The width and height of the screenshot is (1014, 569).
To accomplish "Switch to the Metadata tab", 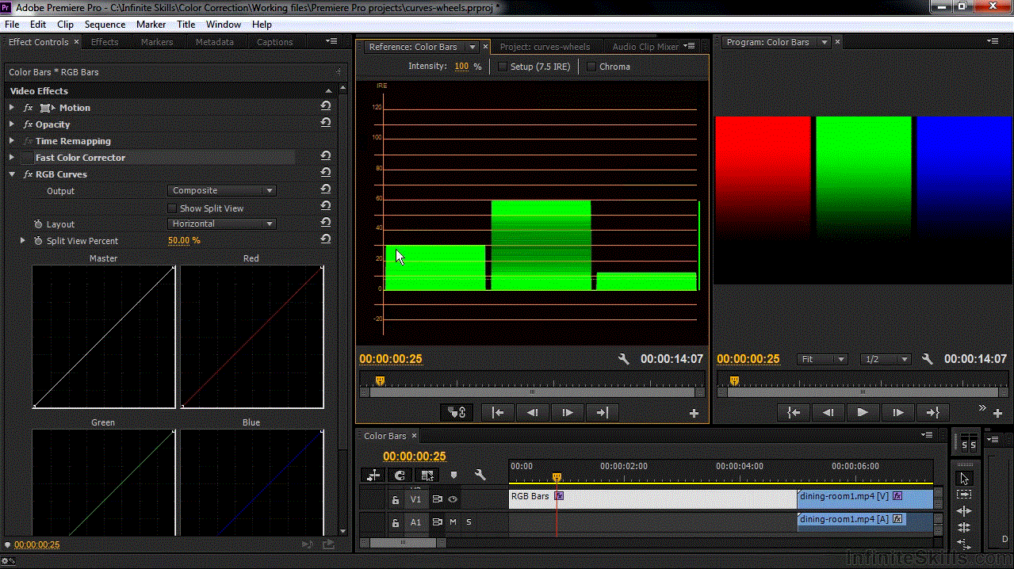I will (215, 42).
